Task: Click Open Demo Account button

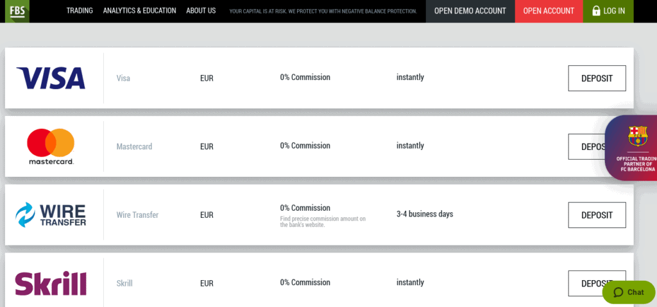Action: [x=470, y=11]
